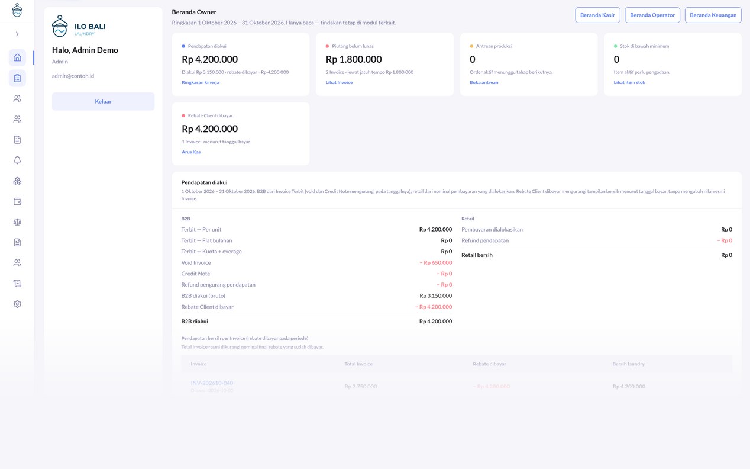Open the Lihat Invoice link
This screenshot has width=750, height=469.
coord(339,82)
